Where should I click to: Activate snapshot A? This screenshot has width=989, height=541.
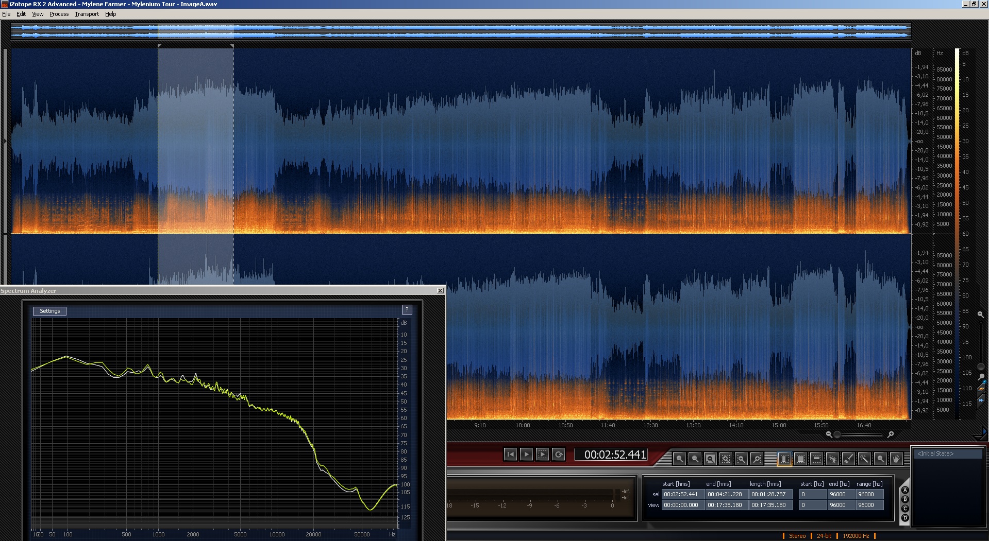(905, 491)
